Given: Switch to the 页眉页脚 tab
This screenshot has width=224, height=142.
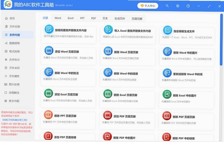Looking at the screenshot, I should click(x=137, y=19).
